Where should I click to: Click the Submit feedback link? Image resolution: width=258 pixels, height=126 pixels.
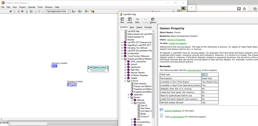coord(173,111)
